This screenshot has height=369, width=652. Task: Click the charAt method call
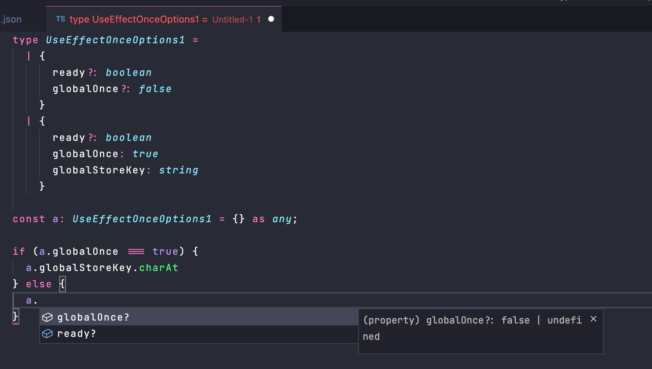coord(159,268)
